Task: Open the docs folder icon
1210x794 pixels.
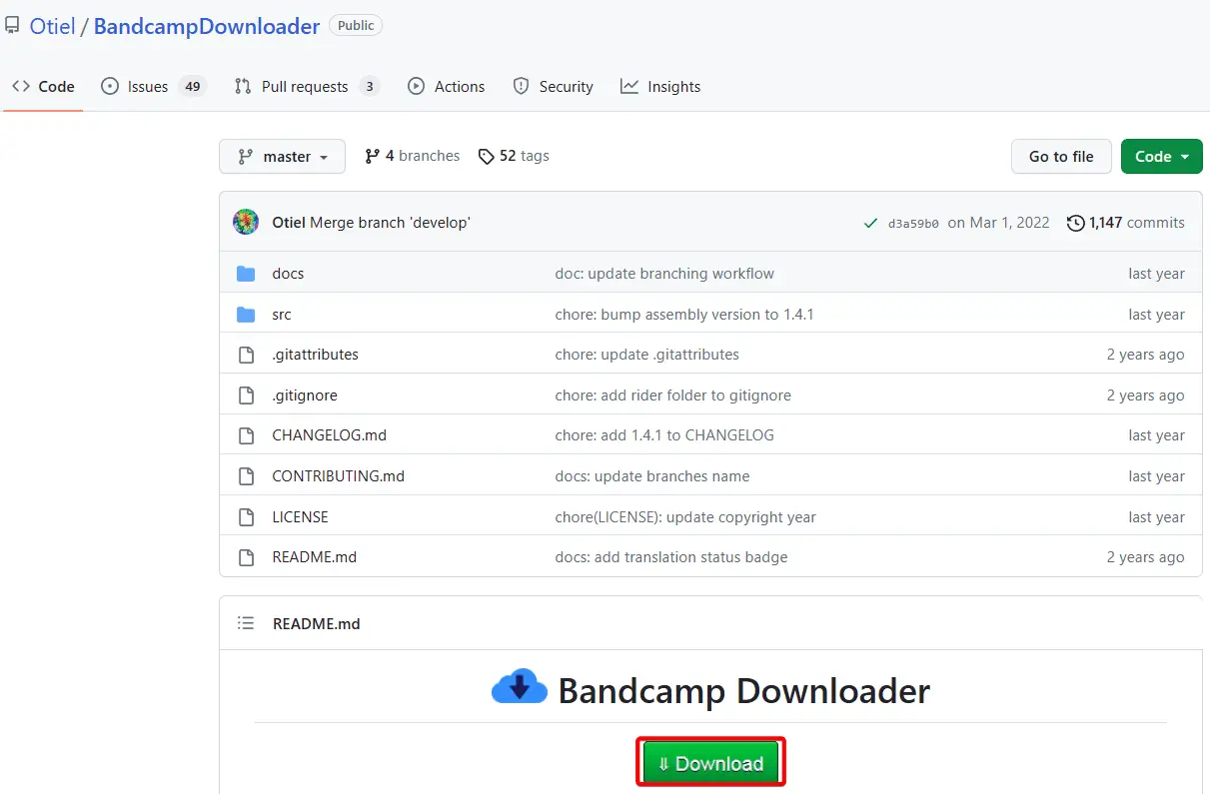Action: pyautogui.click(x=246, y=274)
